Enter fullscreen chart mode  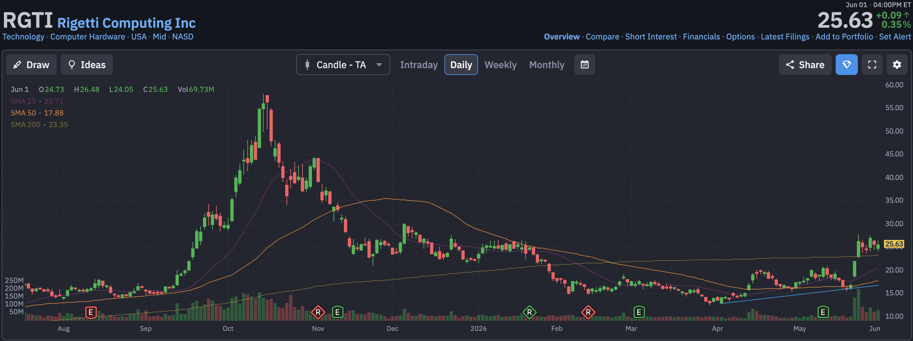872,65
